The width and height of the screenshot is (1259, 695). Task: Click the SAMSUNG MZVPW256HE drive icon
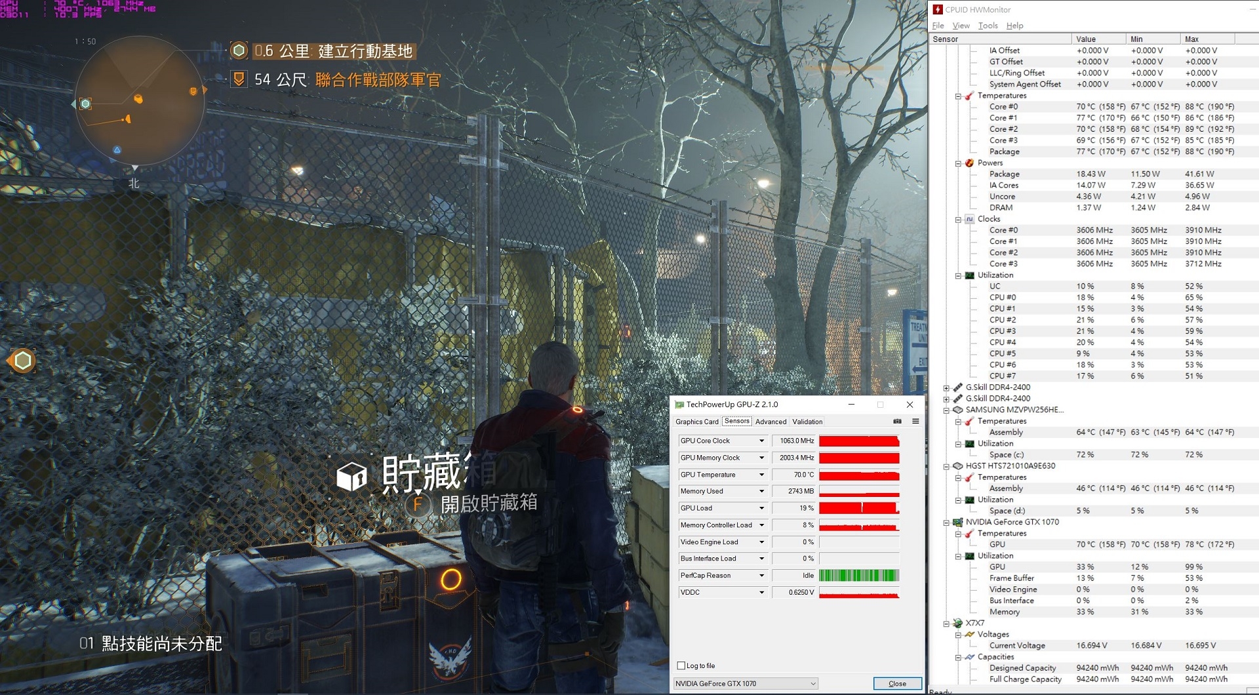pyautogui.click(x=957, y=410)
